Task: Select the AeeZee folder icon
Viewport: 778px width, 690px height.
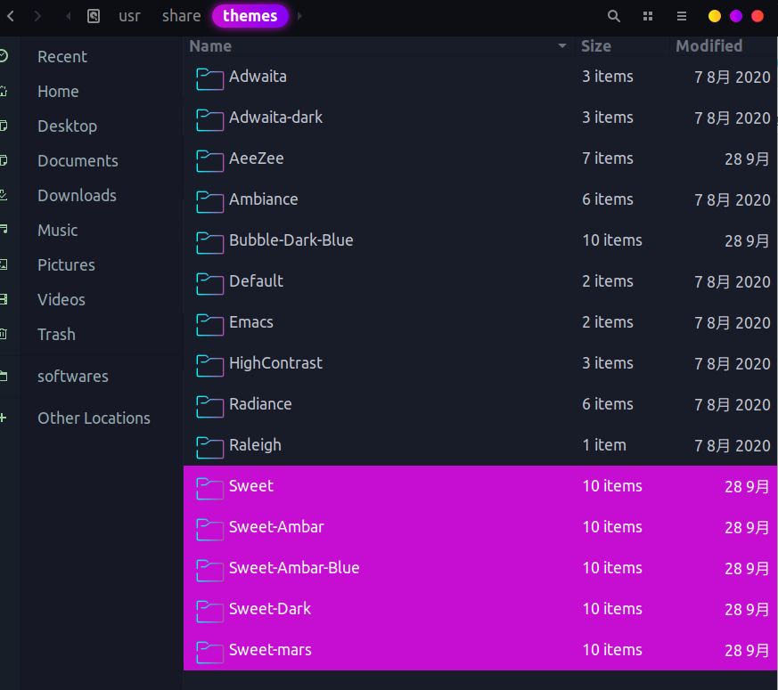Action: pyautogui.click(x=209, y=160)
